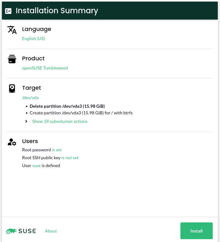The height and width of the screenshot is (242, 220).
Task: Click the Users gear icon
Action: click(x=12, y=142)
